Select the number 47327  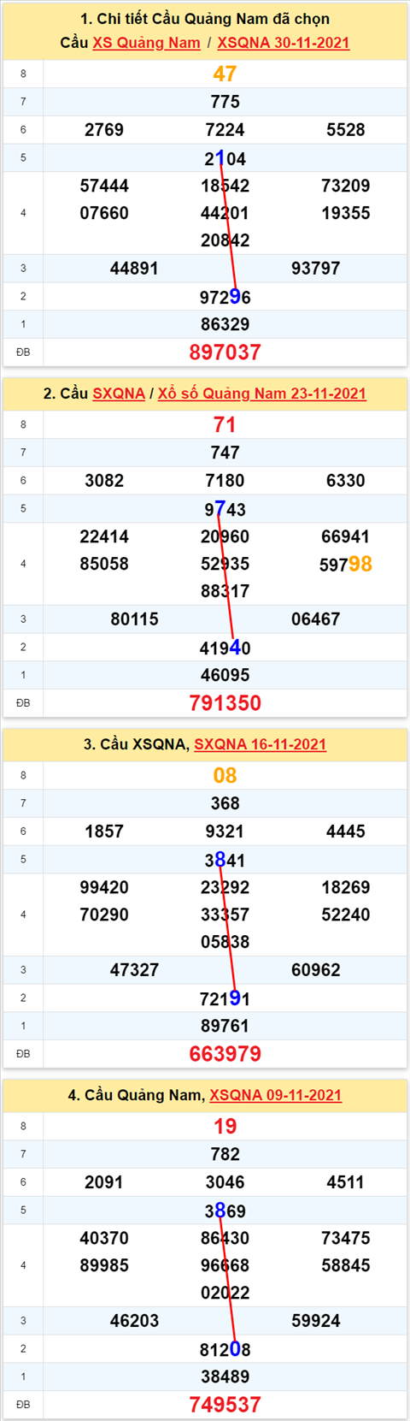coord(134,970)
